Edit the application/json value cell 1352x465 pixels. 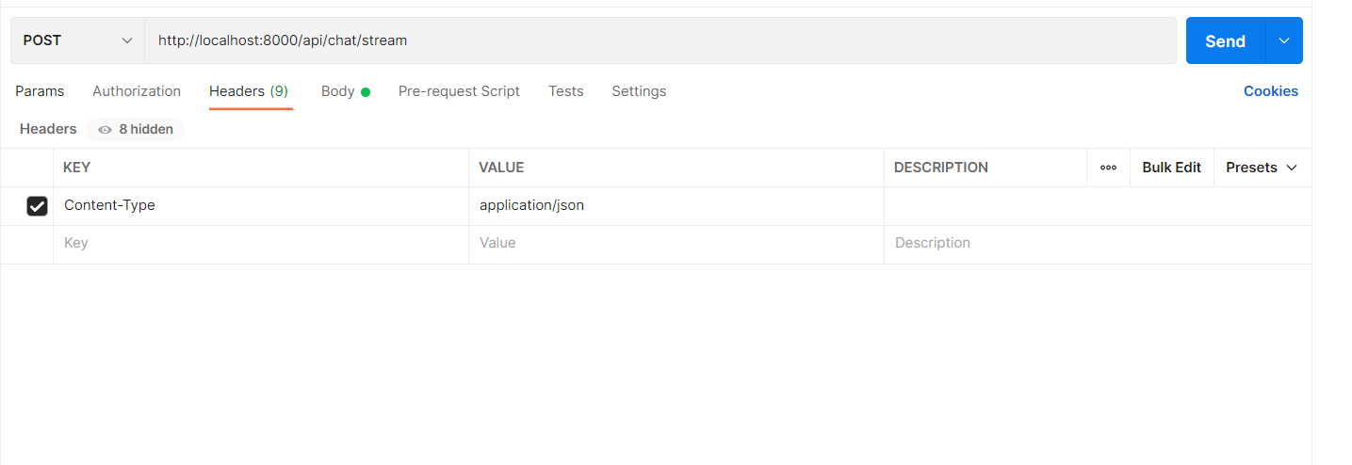click(675, 205)
